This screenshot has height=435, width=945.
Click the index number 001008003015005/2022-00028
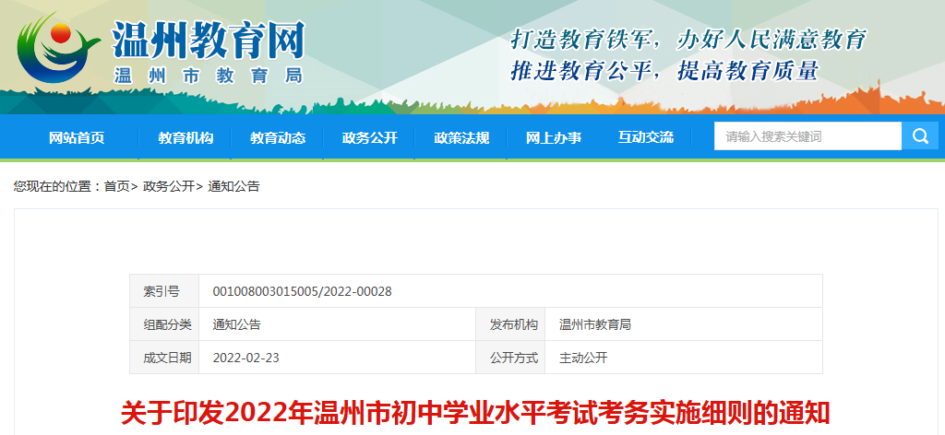303,291
